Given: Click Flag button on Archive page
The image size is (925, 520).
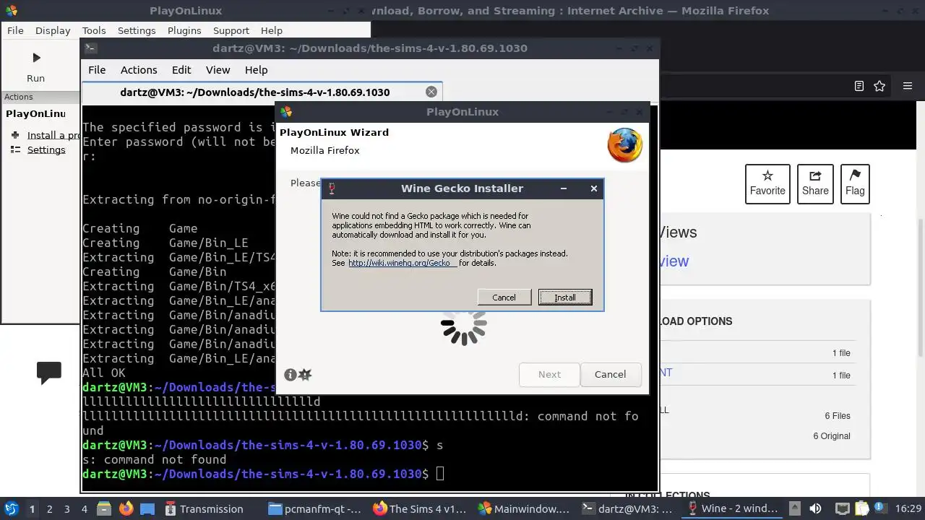Looking at the screenshot, I should pyautogui.click(x=855, y=183).
